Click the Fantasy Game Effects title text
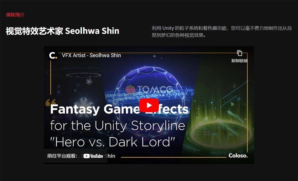The image size is (298, 181). click(x=119, y=109)
